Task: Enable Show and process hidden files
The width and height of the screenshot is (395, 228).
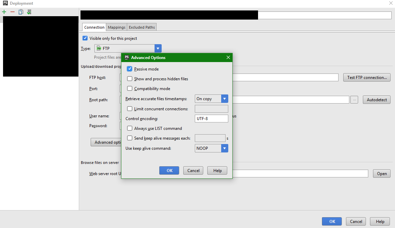Action: [x=130, y=79]
